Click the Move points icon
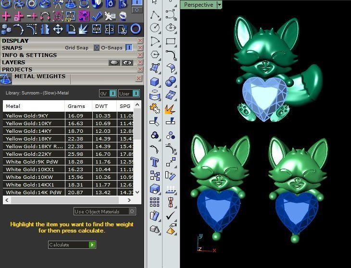Screen dimensions: 351x268 coord(171,162)
